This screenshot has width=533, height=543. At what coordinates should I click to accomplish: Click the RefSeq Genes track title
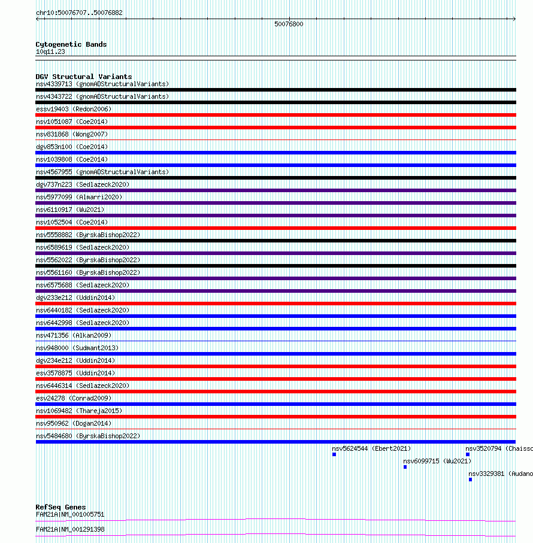[x=60, y=507]
